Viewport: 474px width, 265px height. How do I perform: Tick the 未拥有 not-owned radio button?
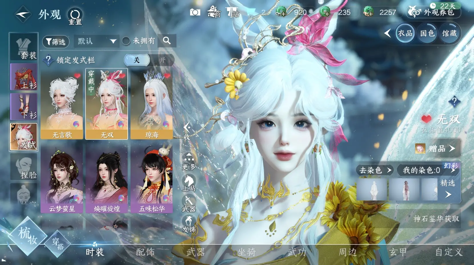pos(126,41)
